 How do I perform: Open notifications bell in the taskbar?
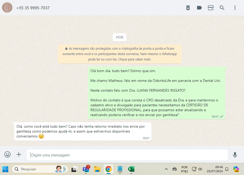(x=227, y=169)
